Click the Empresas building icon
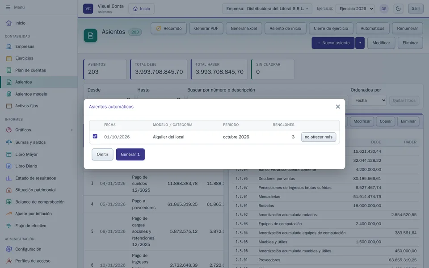This screenshot has height=268, width=429. 9,46
